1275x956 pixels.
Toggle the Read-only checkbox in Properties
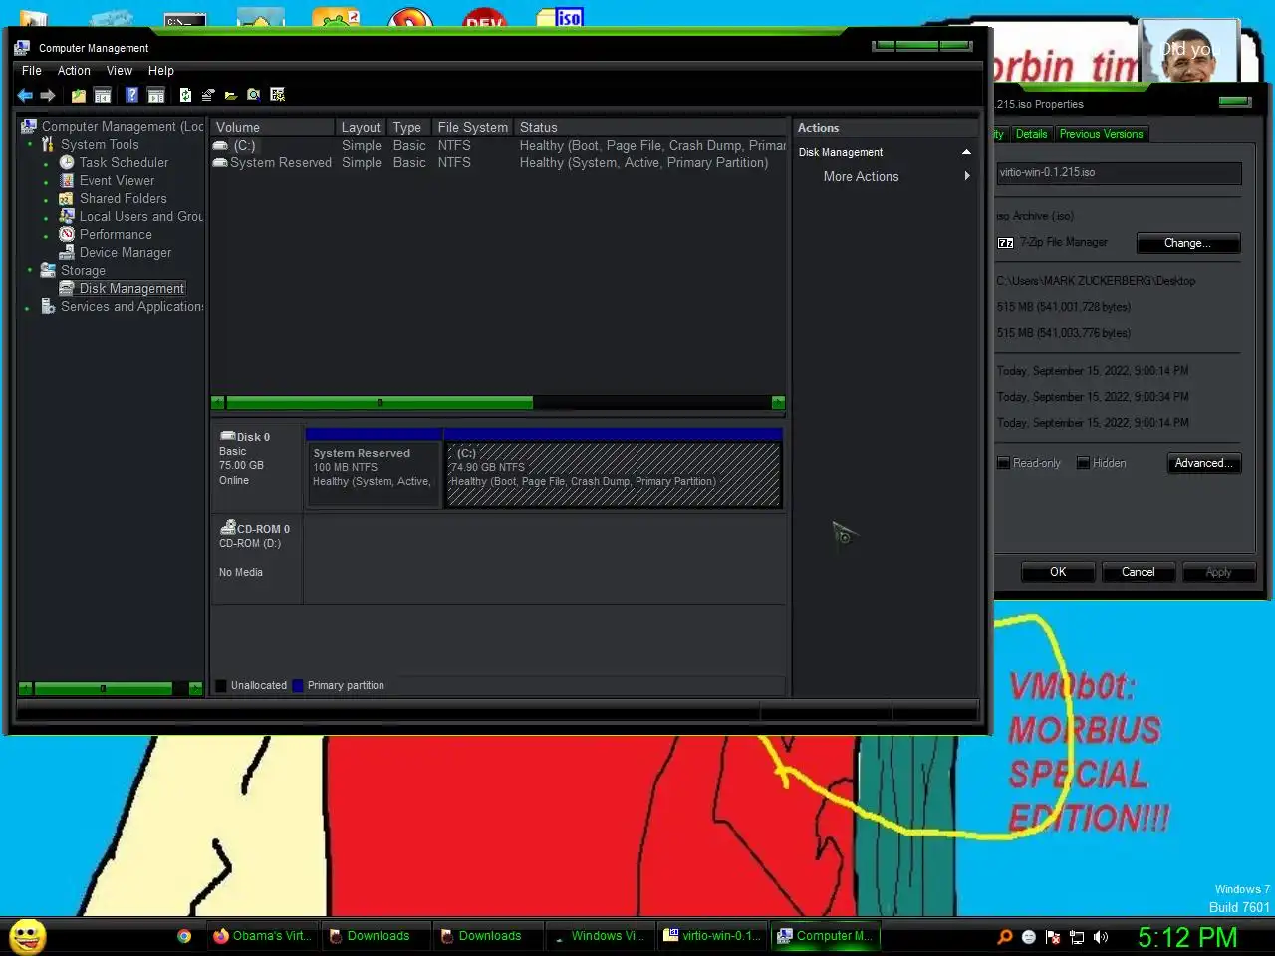pyautogui.click(x=1004, y=463)
